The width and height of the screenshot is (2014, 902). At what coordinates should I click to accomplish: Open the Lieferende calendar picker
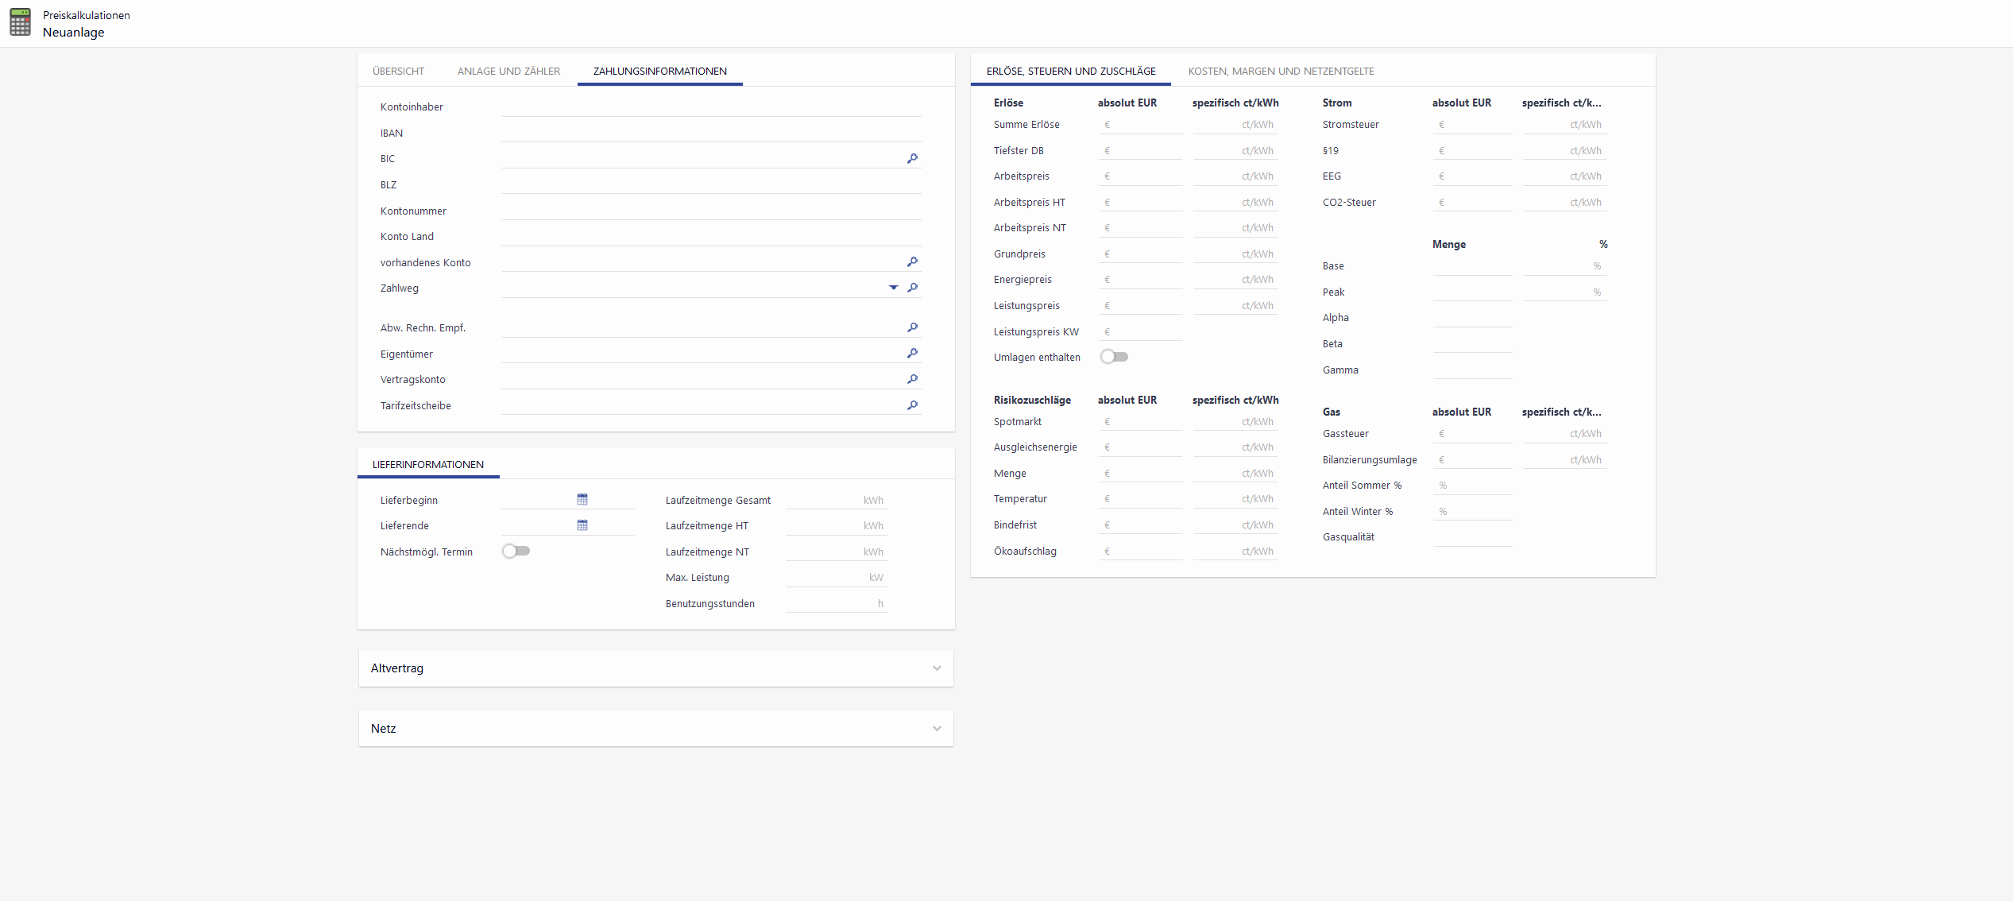point(582,525)
